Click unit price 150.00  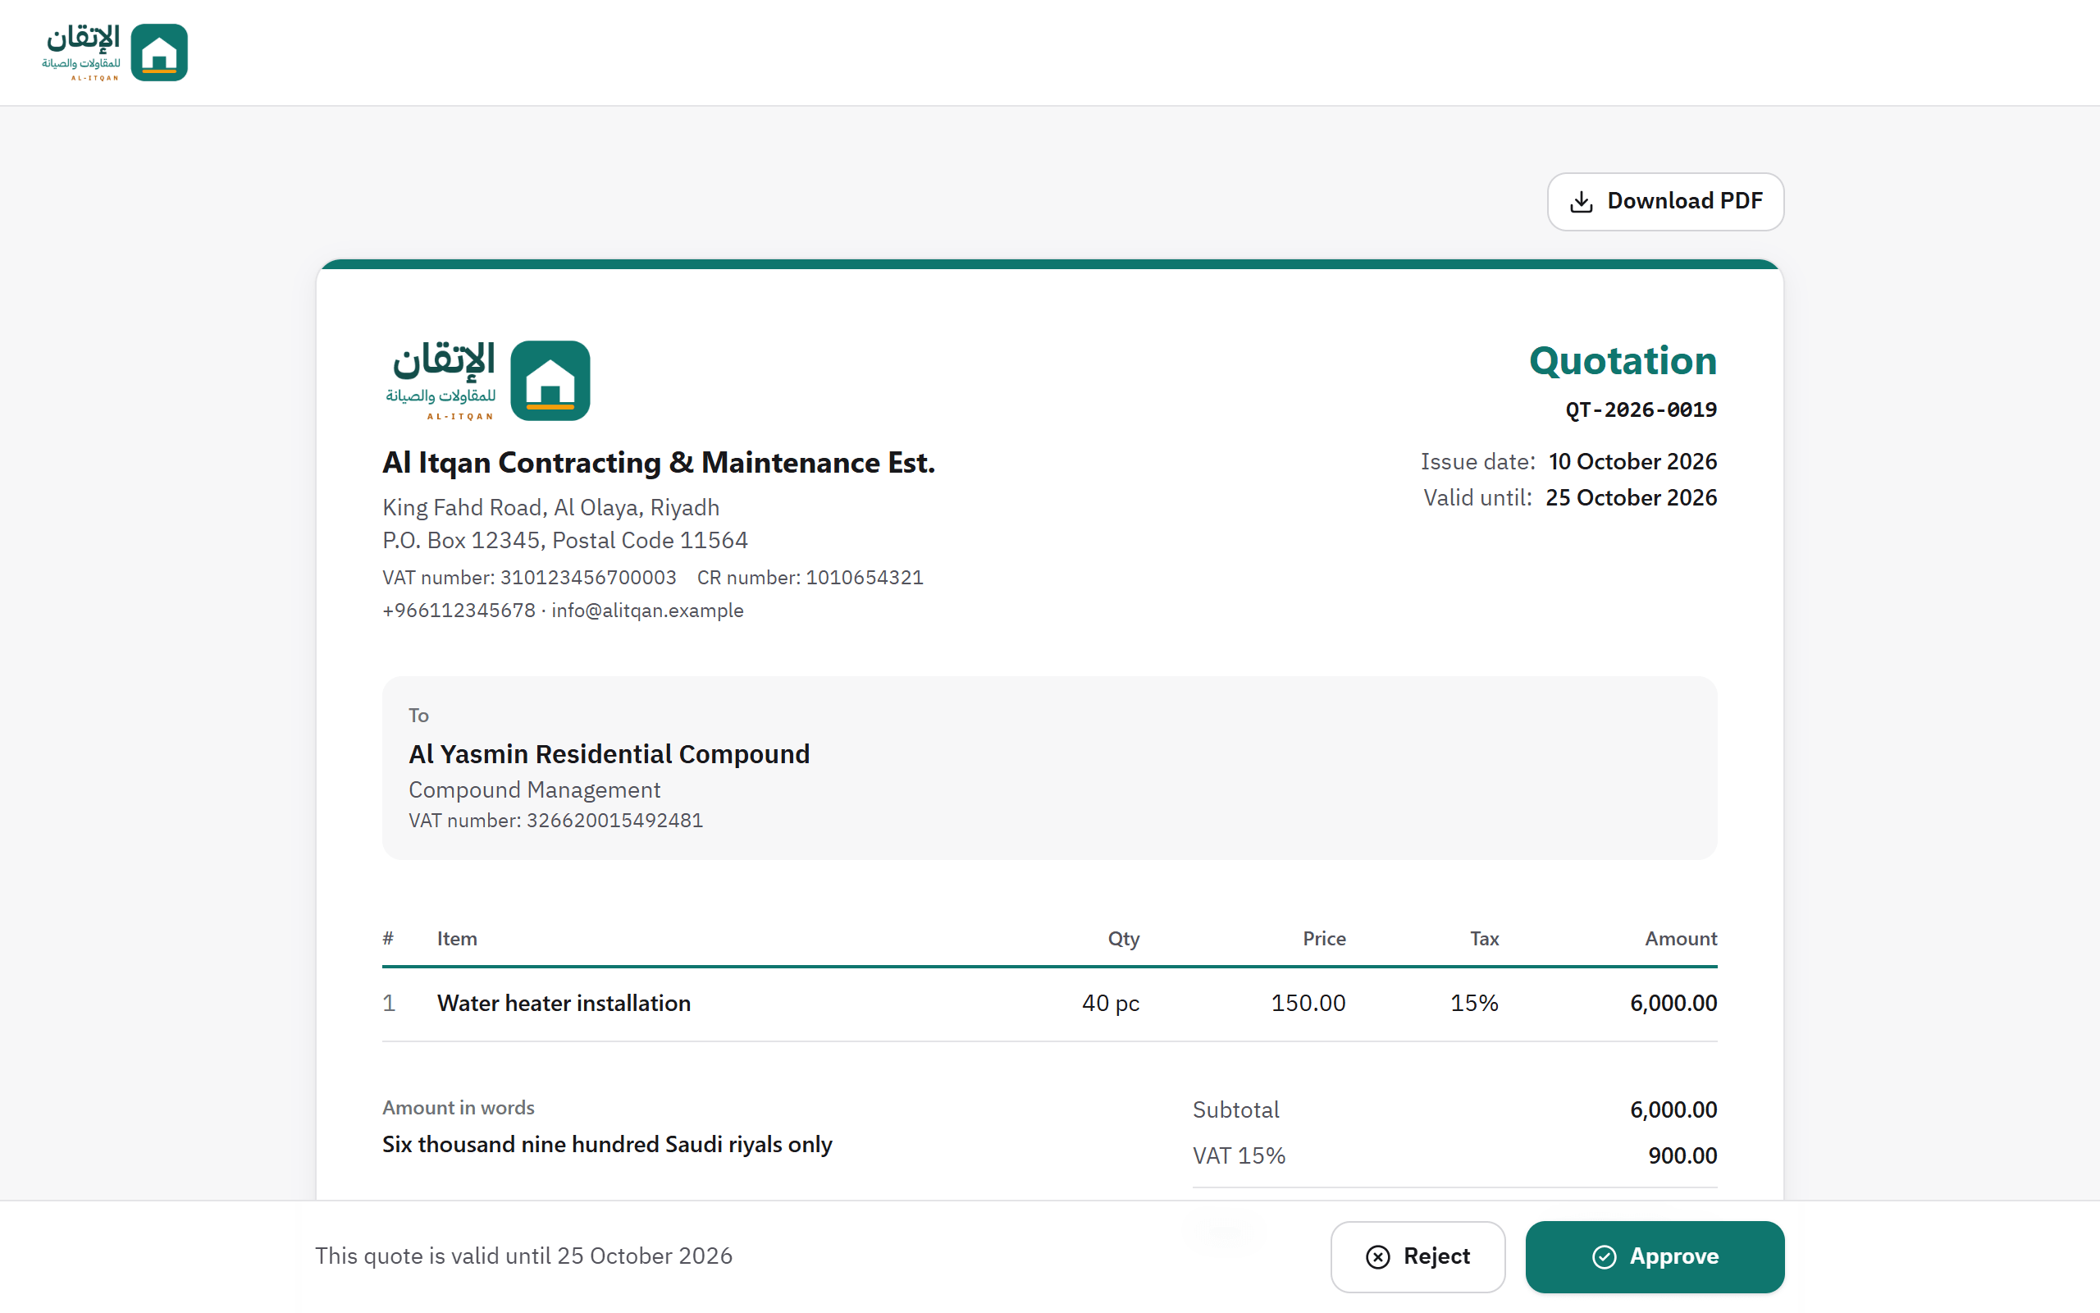[x=1308, y=1004]
